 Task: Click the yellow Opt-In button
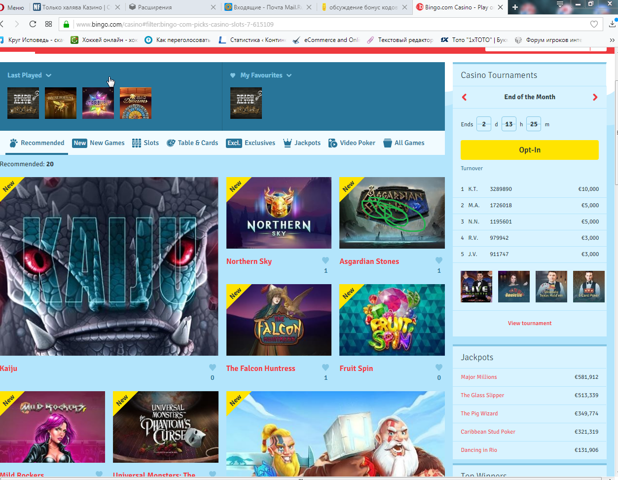[x=529, y=150]
